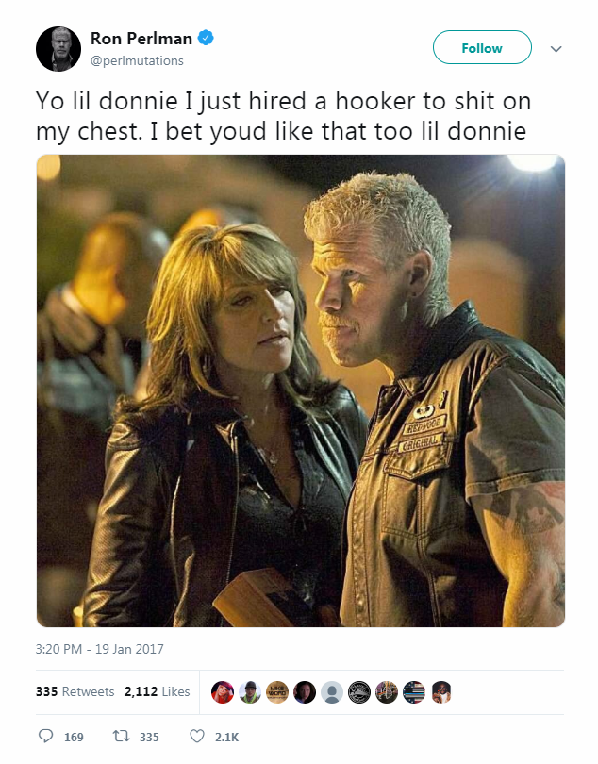Click the second liker avatar wearing hat
Viewport: 598px width, 764px height.
pos(250,692)
